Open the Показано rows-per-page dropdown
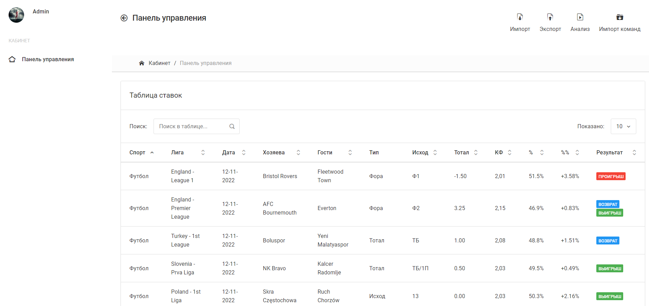 pyautogui.click(x=623, y=126)
